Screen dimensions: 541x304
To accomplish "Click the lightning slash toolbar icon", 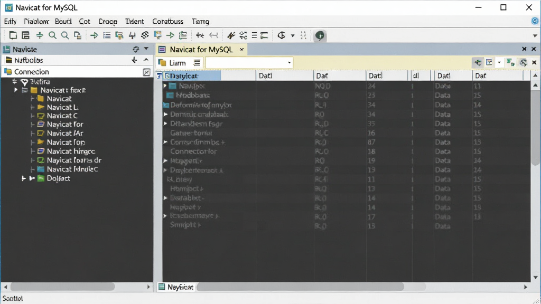I will [231, 35].
